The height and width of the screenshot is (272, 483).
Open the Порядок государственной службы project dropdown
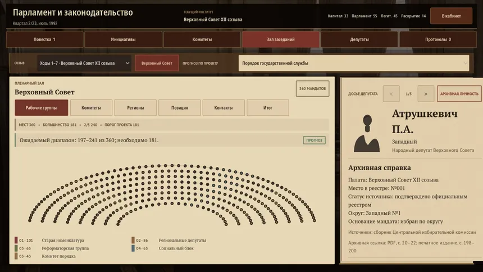(354, 63)
